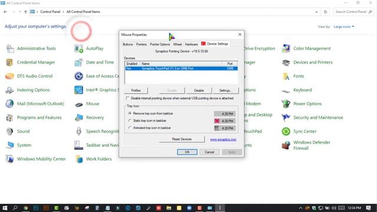Select the Synaptics TouchPad device row
377x212 pixels.
[181, 68]
